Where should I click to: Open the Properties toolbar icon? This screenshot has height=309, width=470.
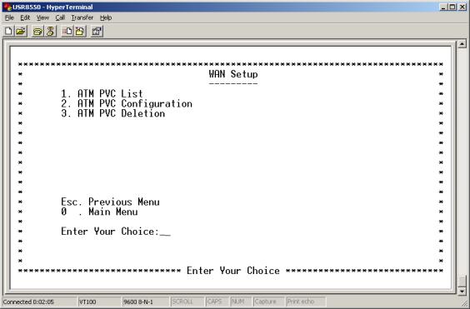(97, 31)
